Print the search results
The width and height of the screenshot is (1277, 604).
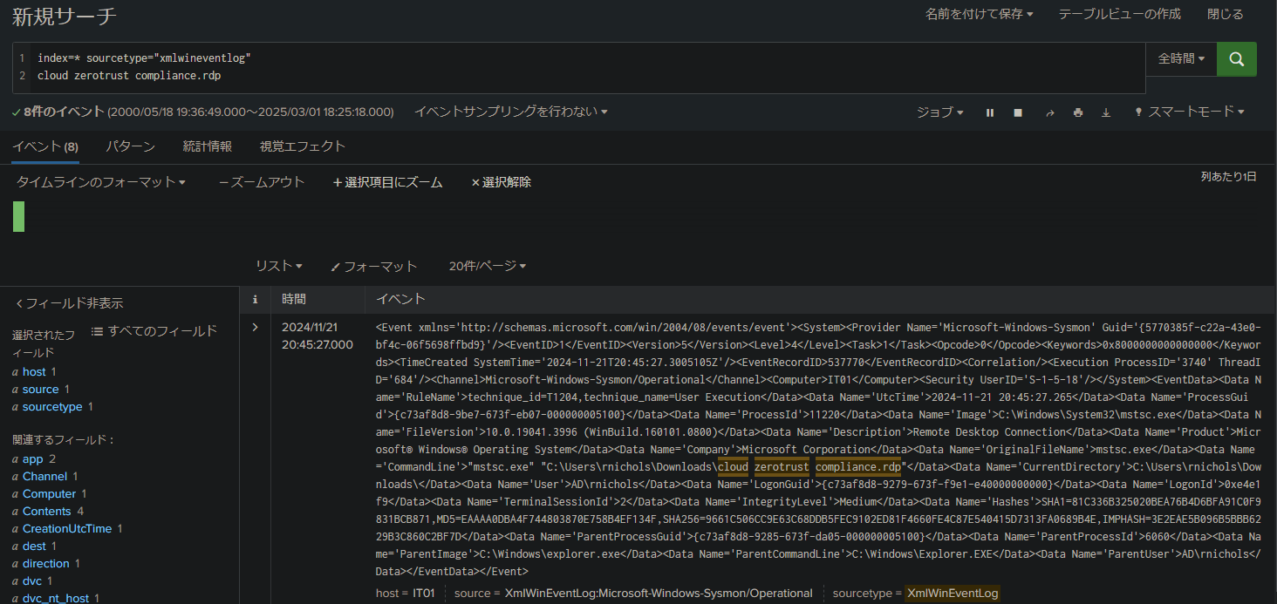[x=1078, y=112]
